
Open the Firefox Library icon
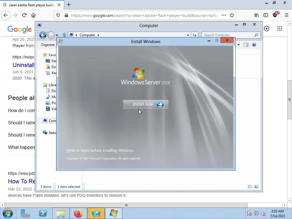(x=257, y=15)
